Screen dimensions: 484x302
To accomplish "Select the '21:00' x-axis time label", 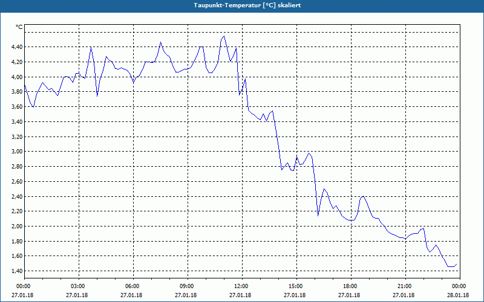I will (405, 286).
